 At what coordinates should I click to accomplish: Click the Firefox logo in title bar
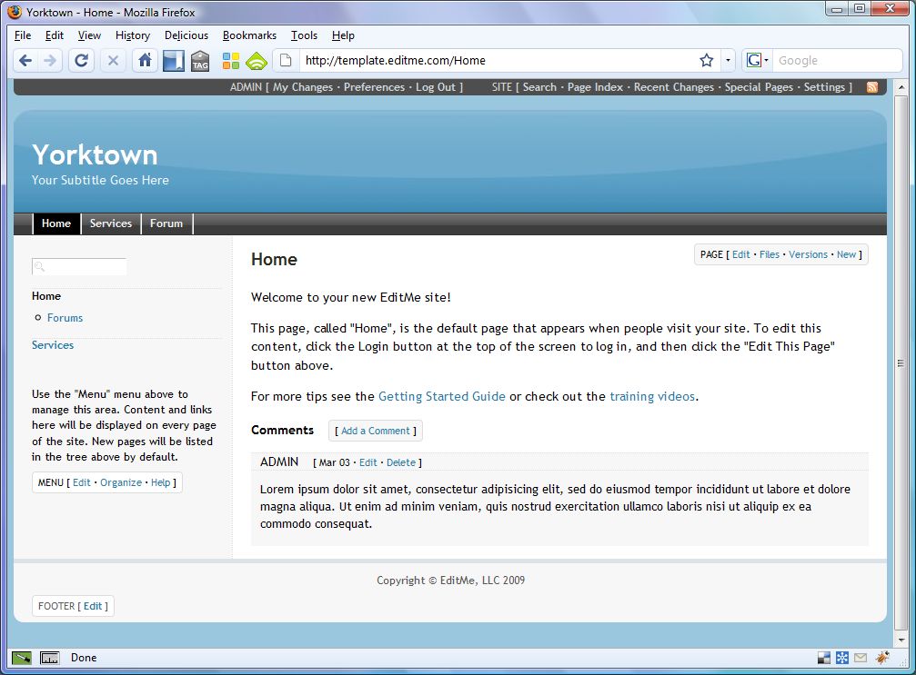15,12
